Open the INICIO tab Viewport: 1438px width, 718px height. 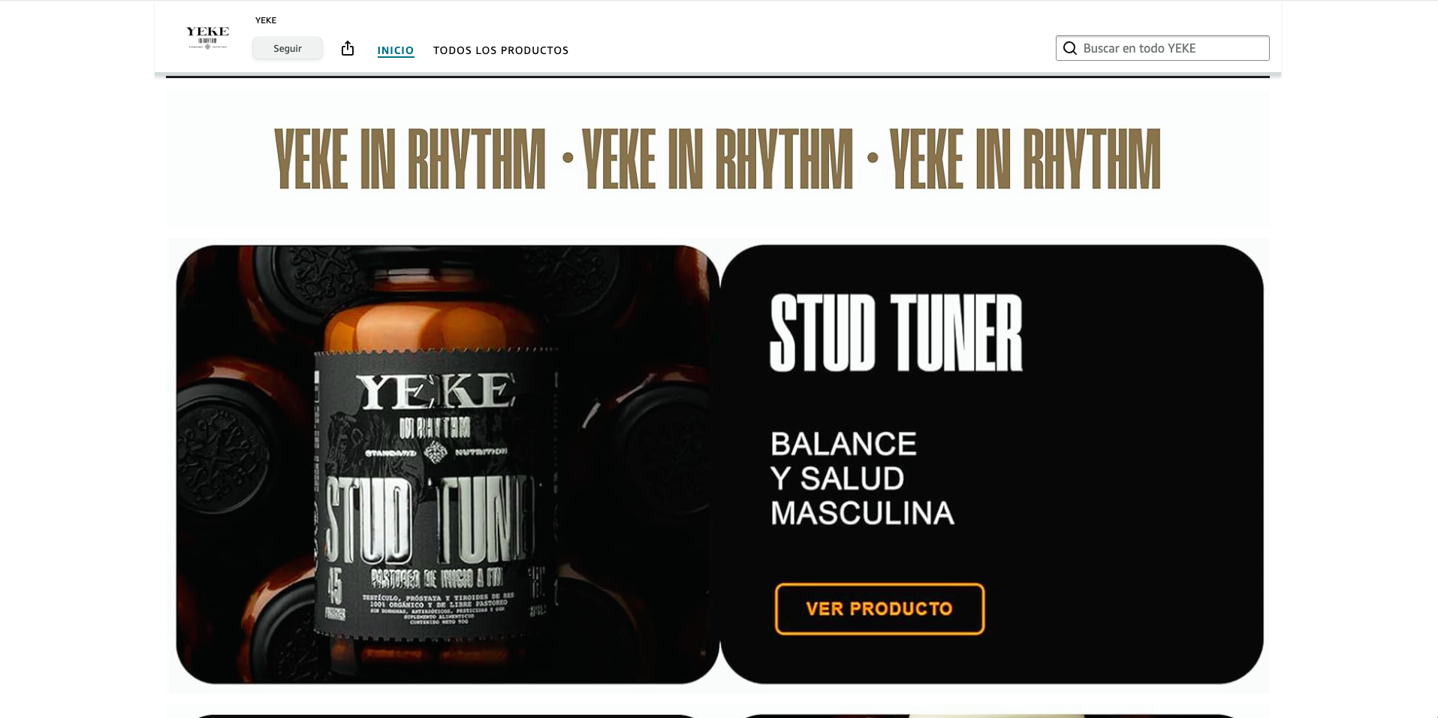[x=396, y=50]
